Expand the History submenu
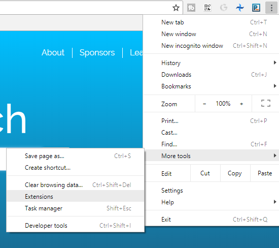This screenshot has width=279, height=248. click(x=211, y=63)
